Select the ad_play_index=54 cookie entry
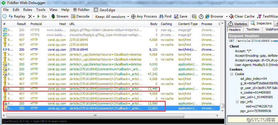The image size is (278, 125). pyautogui.click(x=254, y=79)
